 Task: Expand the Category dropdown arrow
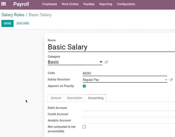coord(101,62)
